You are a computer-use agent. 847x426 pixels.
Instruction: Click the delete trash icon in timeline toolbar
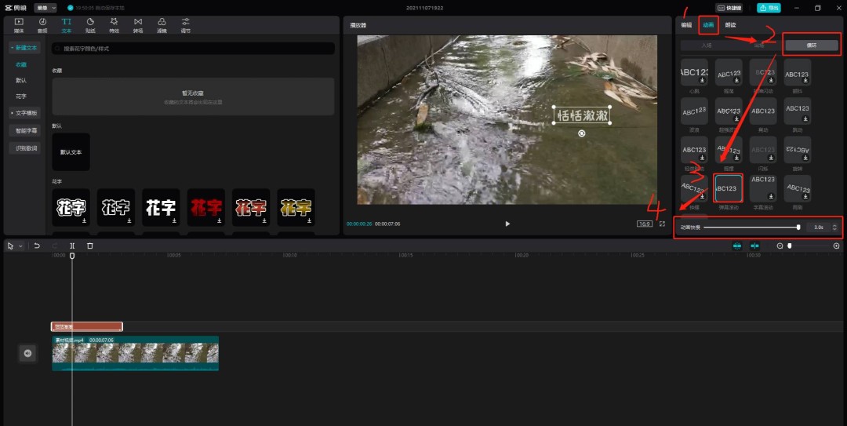90,246
